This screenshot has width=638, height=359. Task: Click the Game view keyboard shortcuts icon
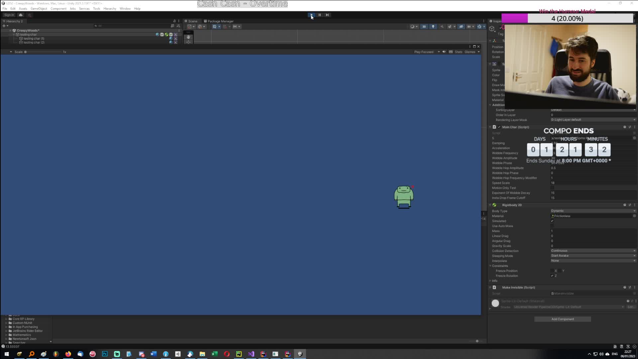tap(451, 52)
